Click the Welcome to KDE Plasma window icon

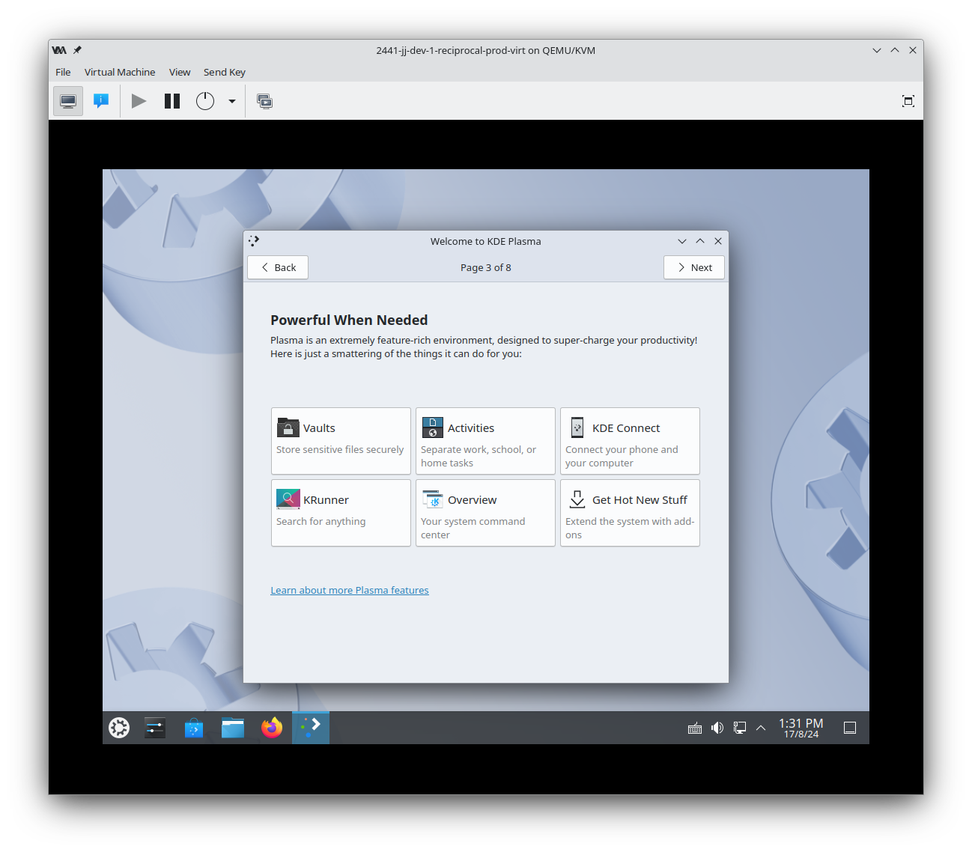[x=254, y=241]
